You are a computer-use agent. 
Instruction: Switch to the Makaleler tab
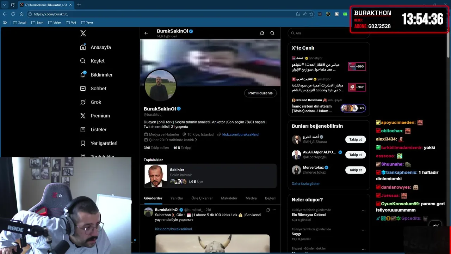229,198
